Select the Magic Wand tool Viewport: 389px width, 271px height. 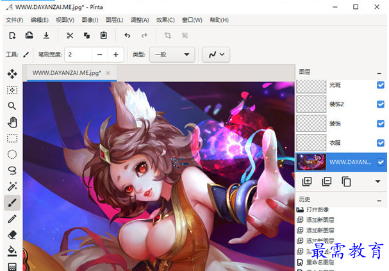pos(12,186)
